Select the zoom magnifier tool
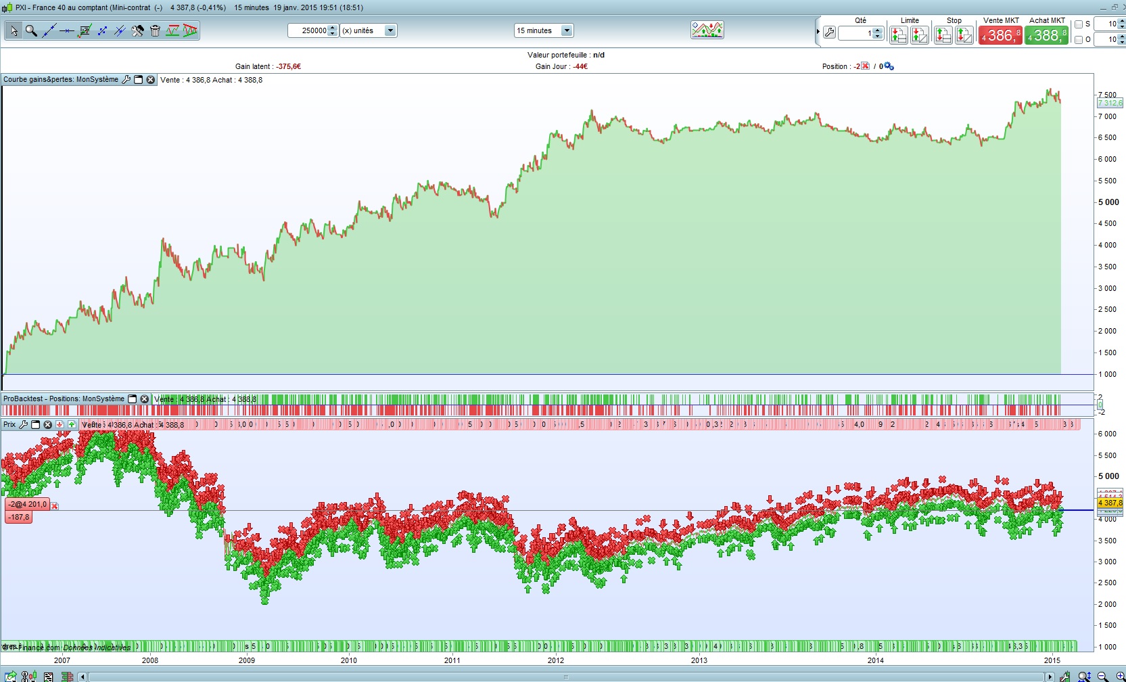The height and width of the screenshot is (682, 1126). point(31,30)
